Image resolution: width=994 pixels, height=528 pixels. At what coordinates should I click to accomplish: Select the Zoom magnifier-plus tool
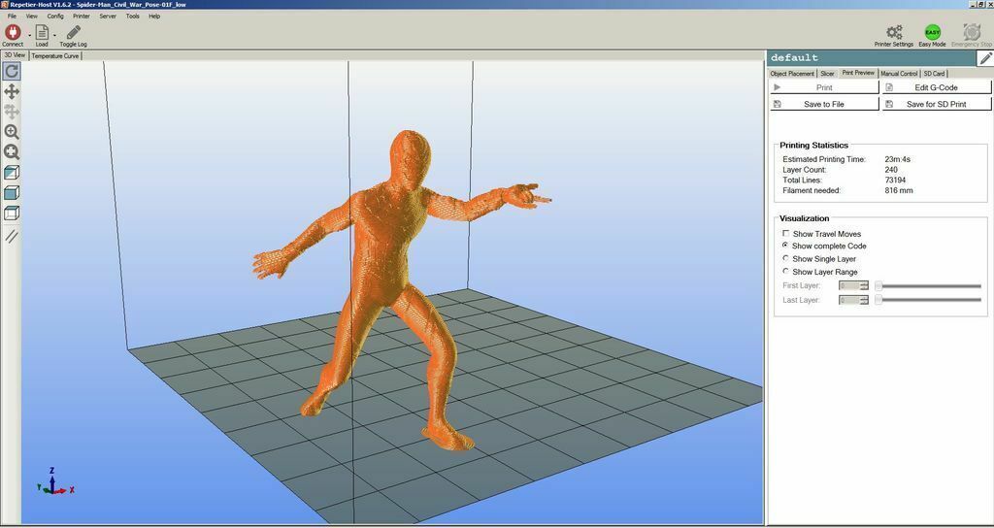[x=12, y=132]
